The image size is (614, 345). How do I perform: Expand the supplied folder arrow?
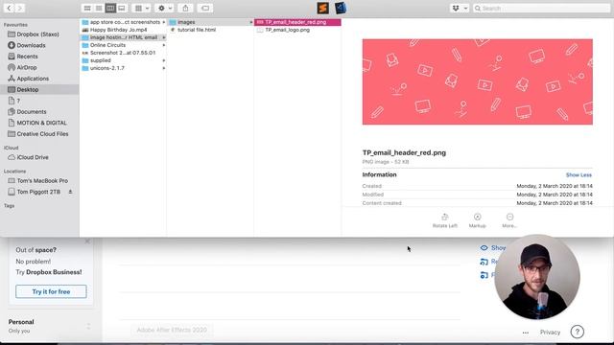pos(164,60)
